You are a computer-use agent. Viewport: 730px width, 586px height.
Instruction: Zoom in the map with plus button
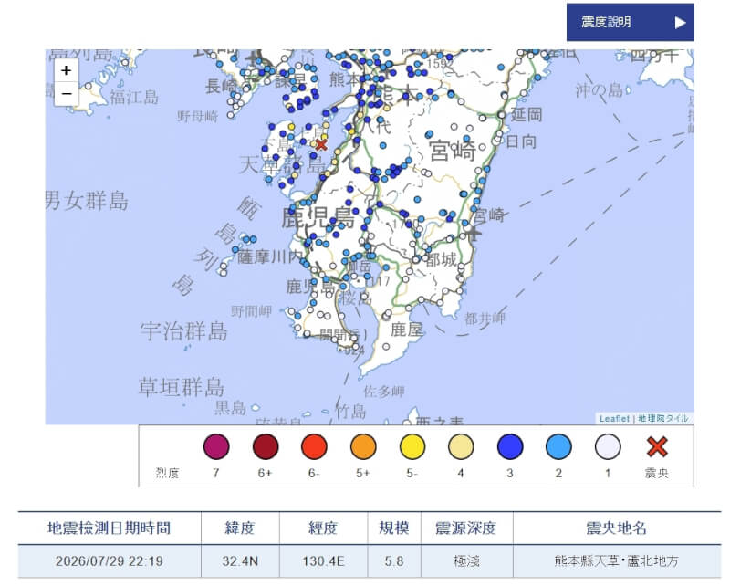point(66,71)
